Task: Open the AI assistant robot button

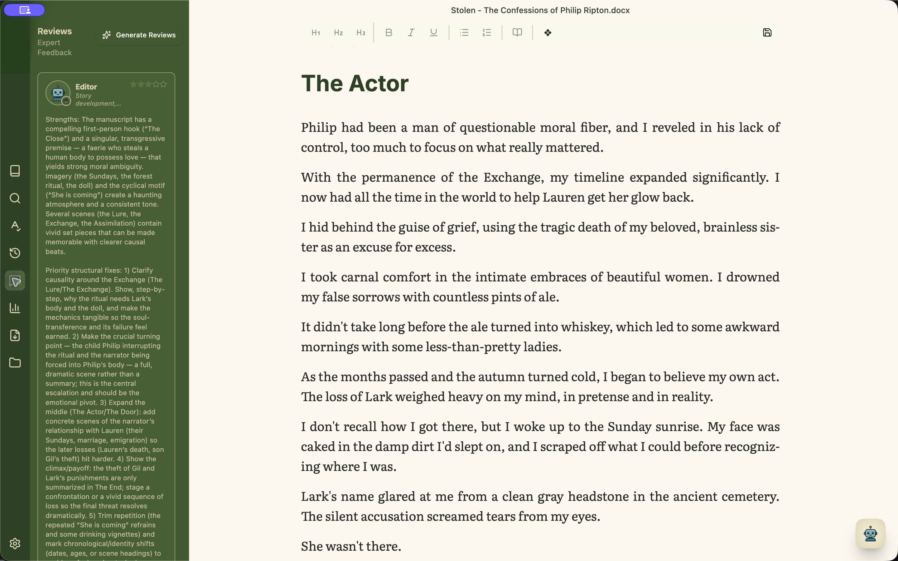Action: [x=870, y=534]
